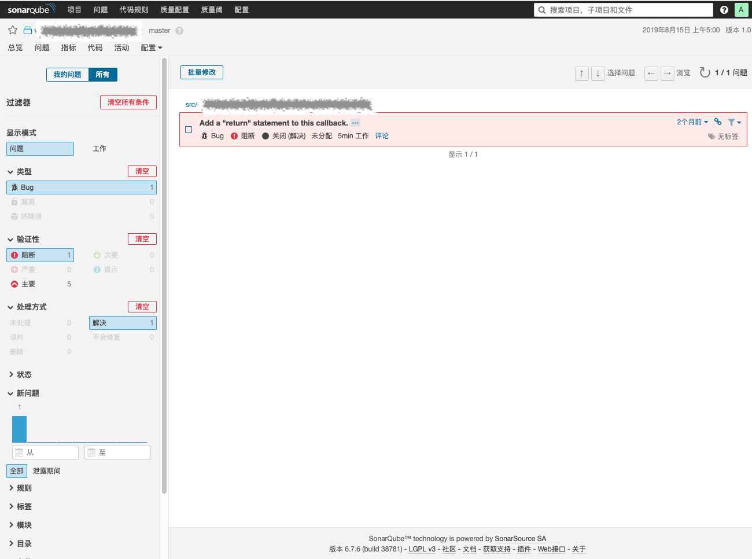Expand the 目录 filter section
The width and height of the screenshot is (752, 559).
pos(20,544)
